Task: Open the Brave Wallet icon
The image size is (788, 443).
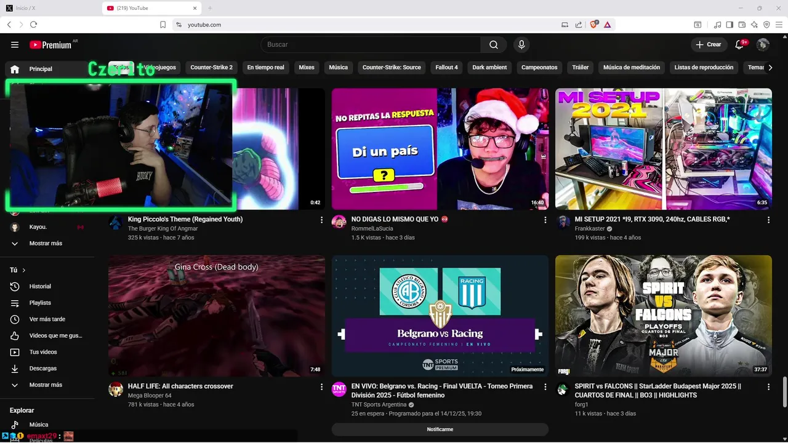Action: 742,25
